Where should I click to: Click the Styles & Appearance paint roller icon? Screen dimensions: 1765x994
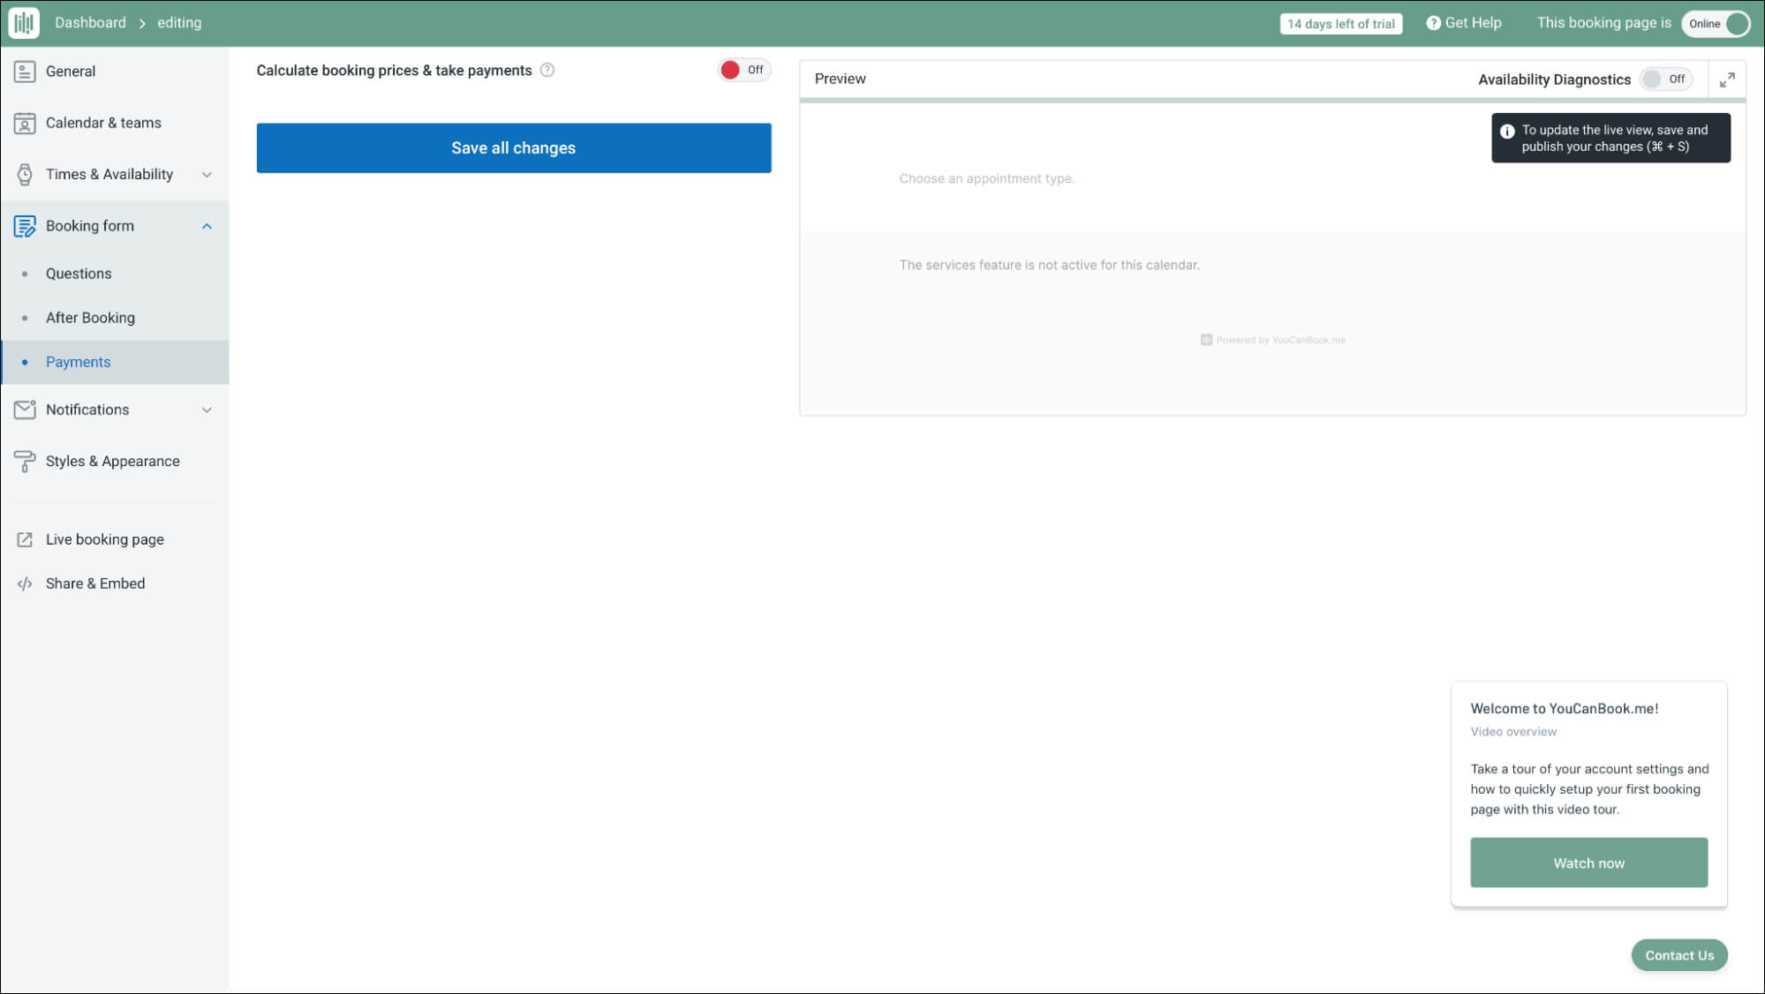tap(25, 461)
